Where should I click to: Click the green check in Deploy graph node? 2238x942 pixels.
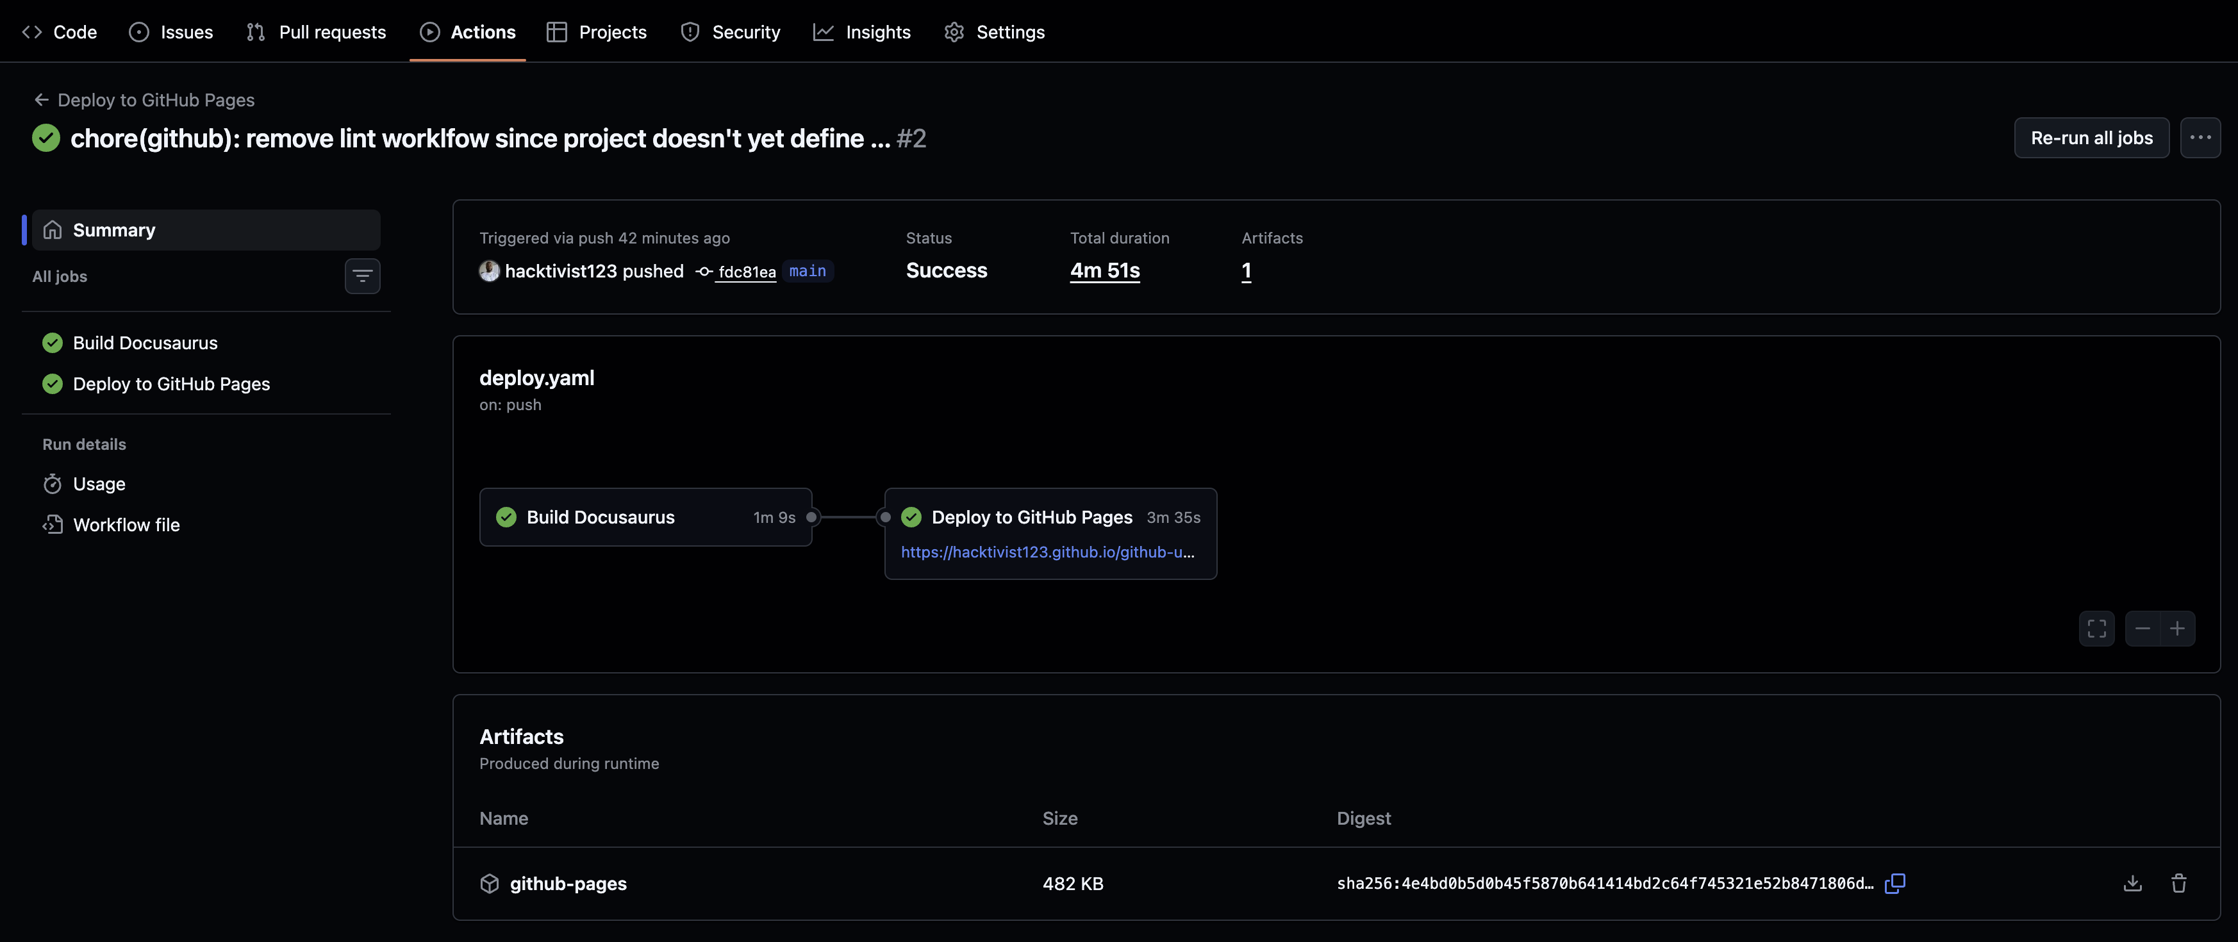tap(911, 517)
